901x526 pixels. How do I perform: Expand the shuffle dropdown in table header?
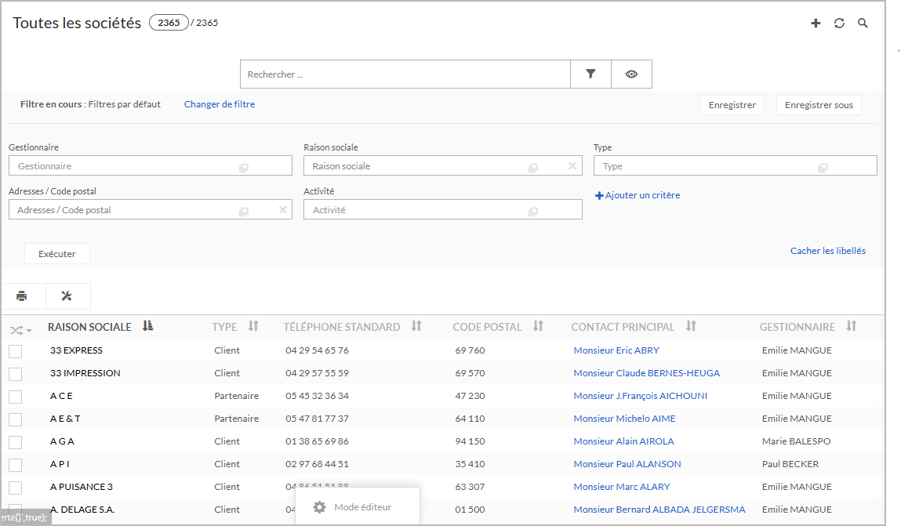pyautogui.click(x=21, y=330)
